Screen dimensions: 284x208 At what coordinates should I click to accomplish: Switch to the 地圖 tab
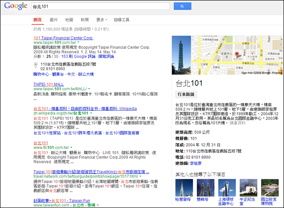(69, 20)
